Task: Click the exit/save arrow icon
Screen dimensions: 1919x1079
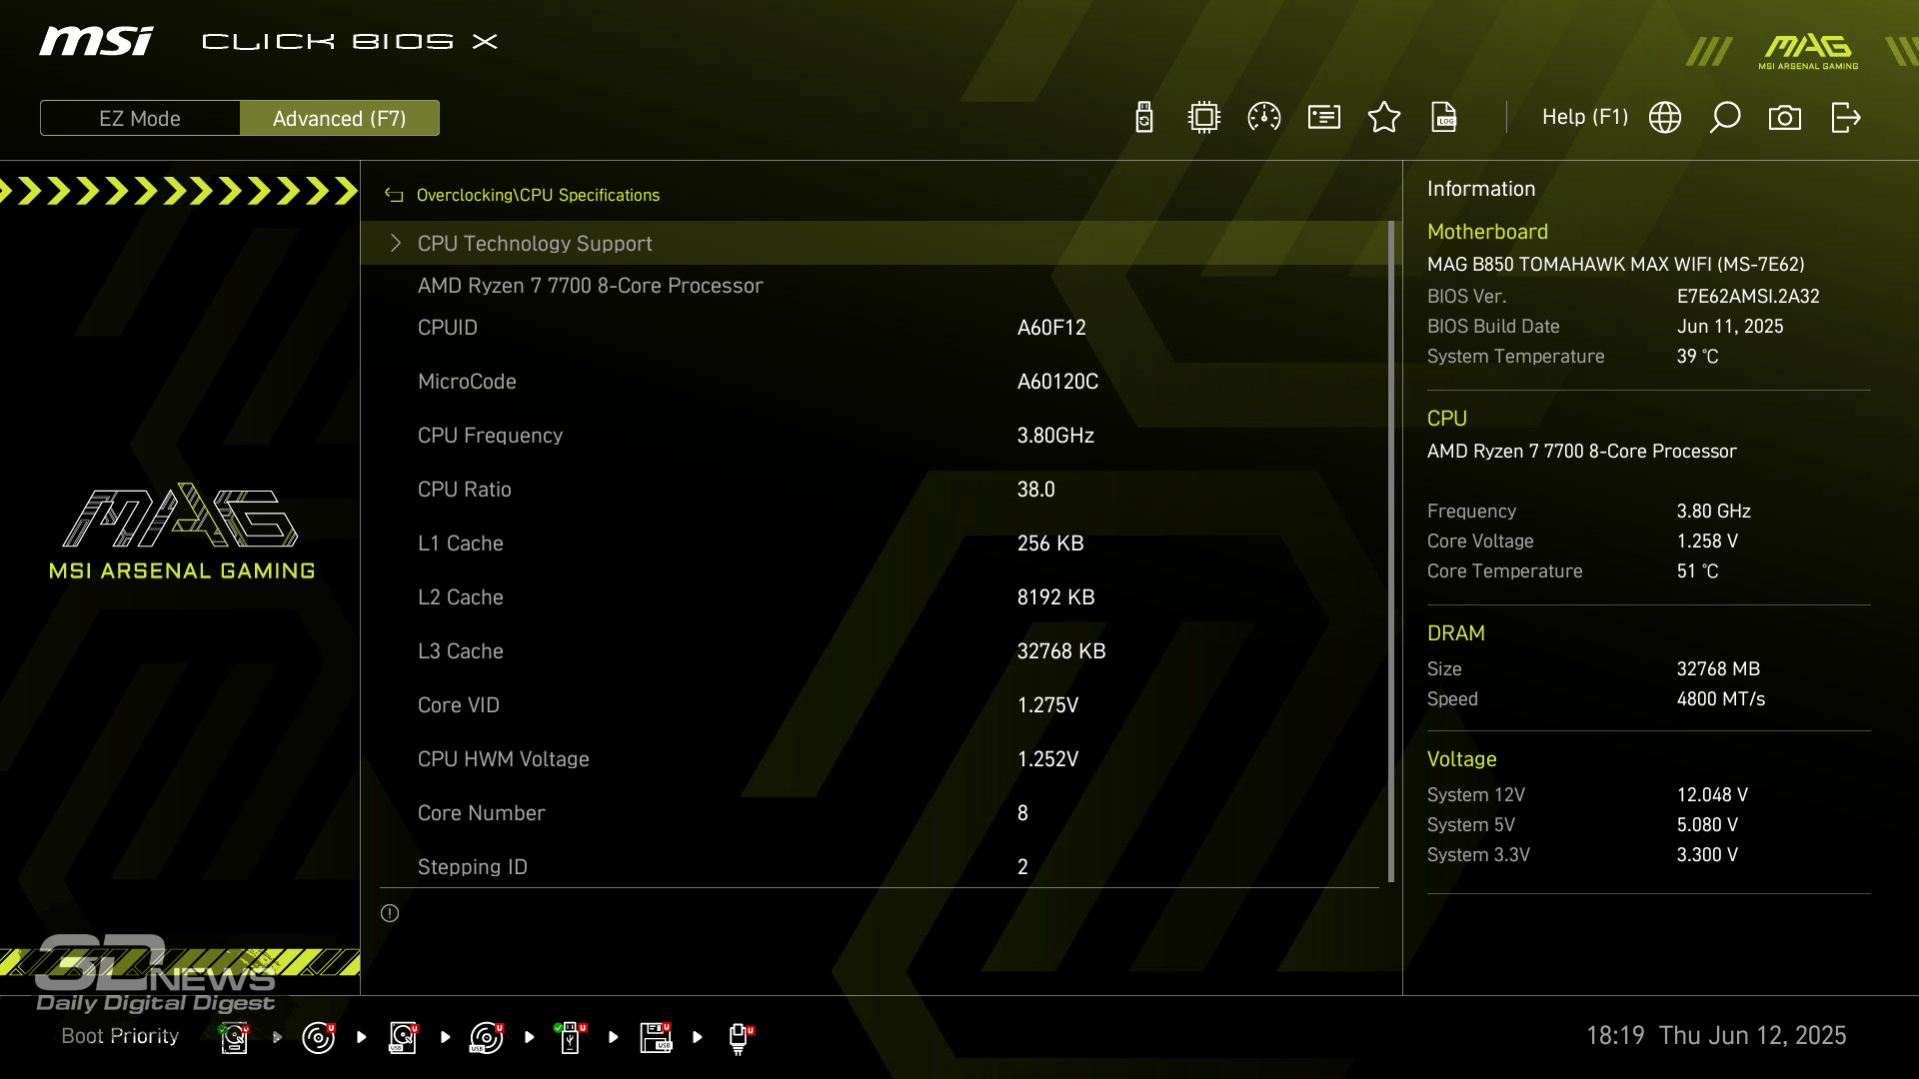Action: click(x=1845, y=118)
